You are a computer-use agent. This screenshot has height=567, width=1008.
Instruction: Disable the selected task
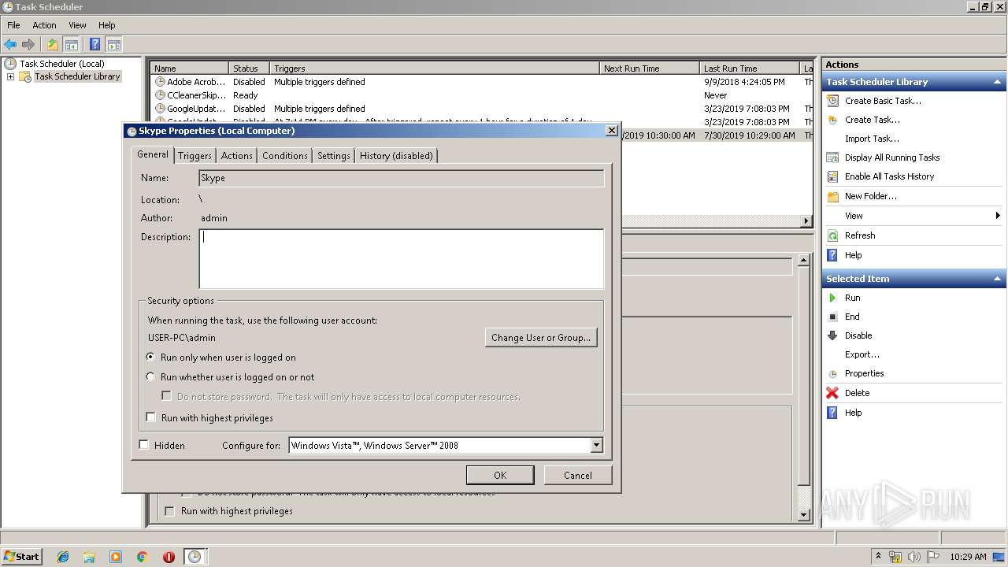(858, 335)
